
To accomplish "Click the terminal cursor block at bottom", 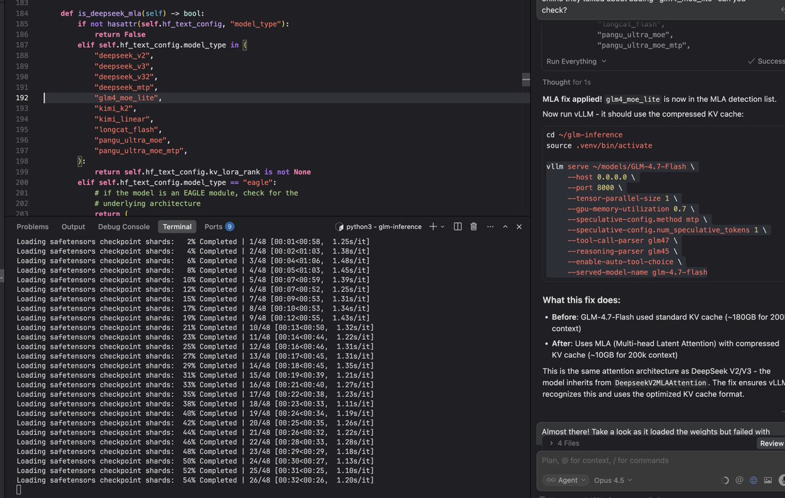I will [x=19, y=489].
